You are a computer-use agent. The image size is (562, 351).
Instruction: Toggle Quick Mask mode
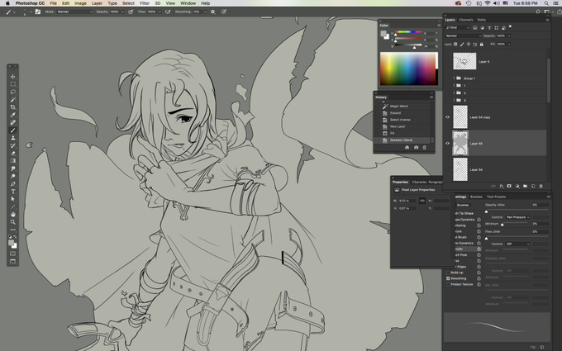point(13,254)
